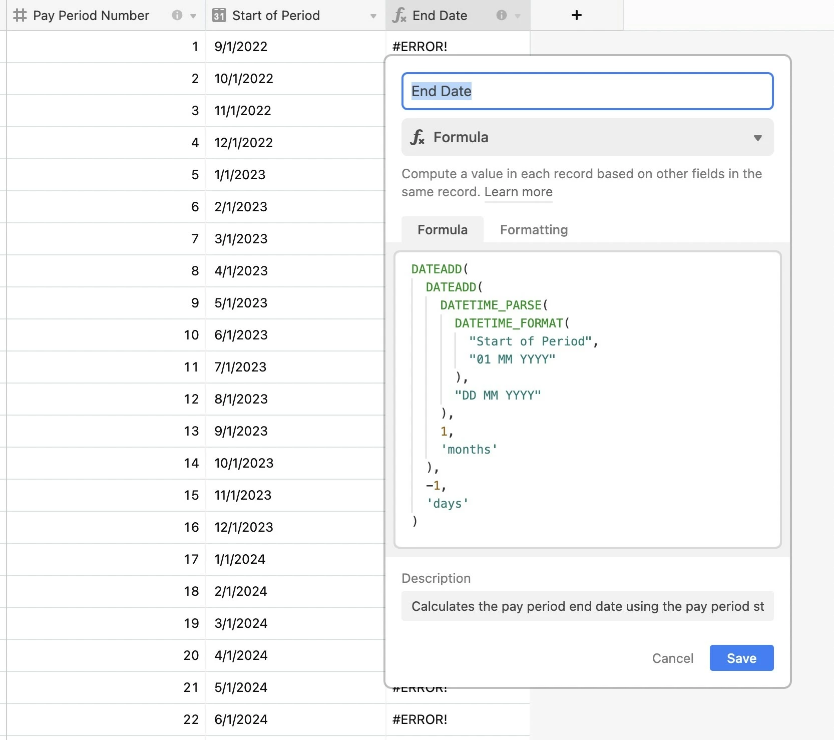Select pay period number cell 15

click(106, 495)
